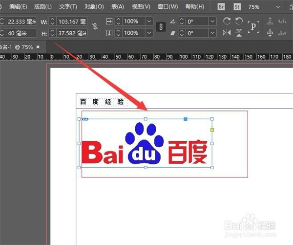Click the link badge on image frame
Image resolution: width=293 pixels, height=245 pixels.
click(x=85, y=119)
